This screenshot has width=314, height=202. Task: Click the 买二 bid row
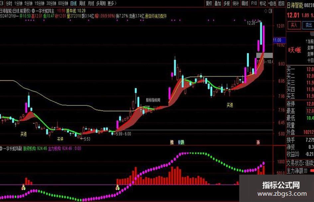[x=300, y=76]
